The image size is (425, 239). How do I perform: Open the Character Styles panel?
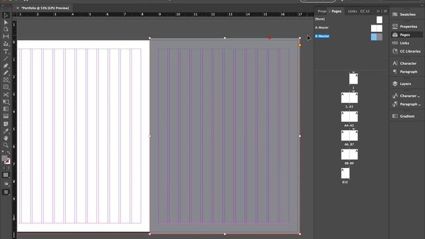[406, 96]
